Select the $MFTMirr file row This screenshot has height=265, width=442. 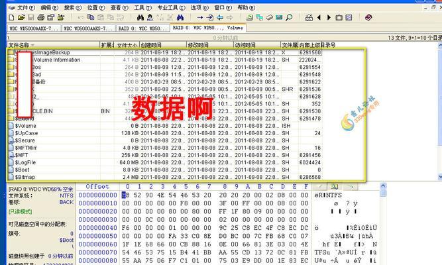coord(165,148)
